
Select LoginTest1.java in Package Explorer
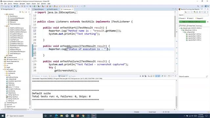point(14,40)
